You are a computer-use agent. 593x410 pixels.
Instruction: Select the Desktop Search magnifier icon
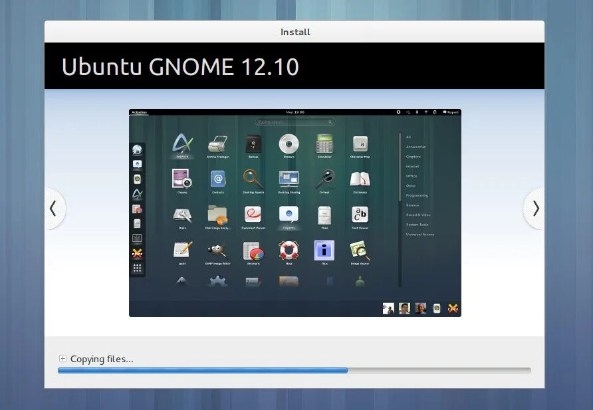point(253,179)
